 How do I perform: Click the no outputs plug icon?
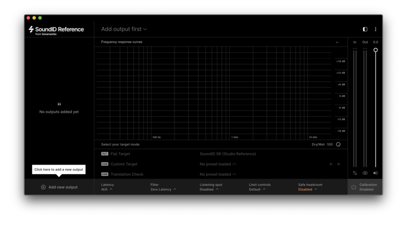59,104
